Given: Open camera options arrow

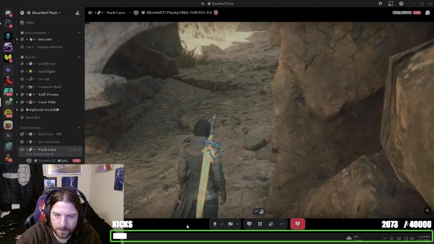Looking at the screenshot, I should pyautogui.click(x=237, y=224).
